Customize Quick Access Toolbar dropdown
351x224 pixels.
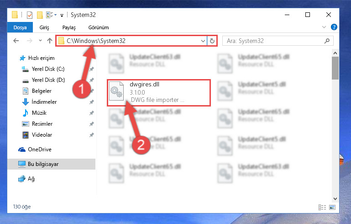(x=62, y=15)
